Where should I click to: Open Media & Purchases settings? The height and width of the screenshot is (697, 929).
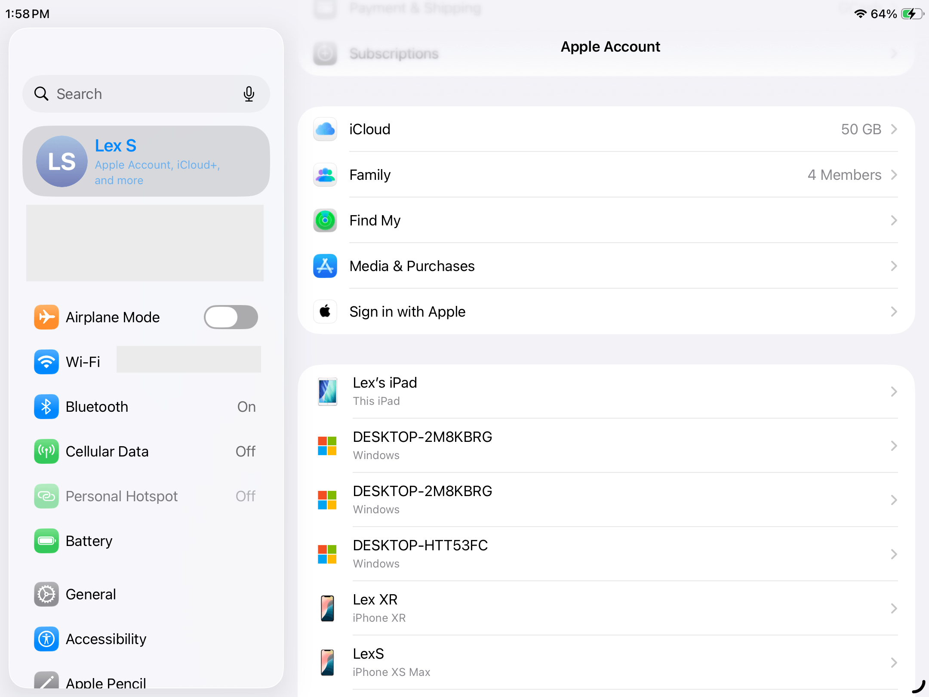coord(606,266)
